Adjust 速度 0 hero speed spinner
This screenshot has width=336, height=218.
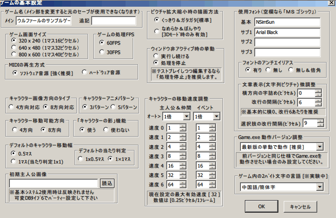pos(183,128)
